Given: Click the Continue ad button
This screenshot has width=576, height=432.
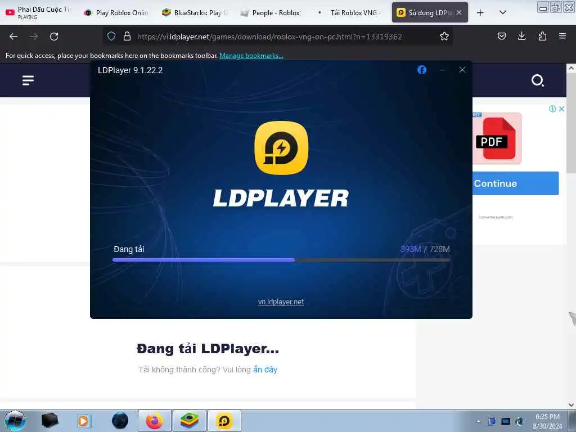Looking at the screenshot, I should 515,183.
